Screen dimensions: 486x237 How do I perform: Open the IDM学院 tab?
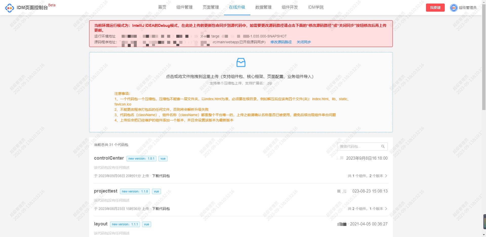tap(316, 7)
